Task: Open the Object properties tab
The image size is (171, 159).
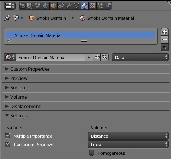Action: 53,6
